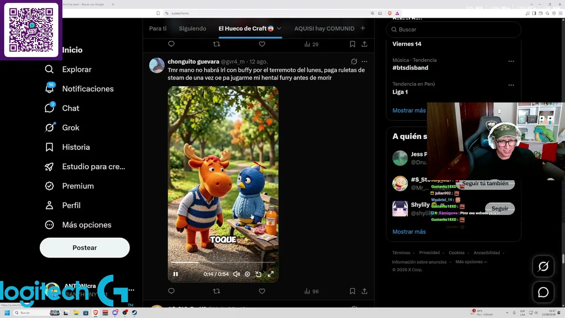The width and height of the screenshot is (565, 318).
Task: Open Explorar in the X sidebar
Action: click(68, 69)
